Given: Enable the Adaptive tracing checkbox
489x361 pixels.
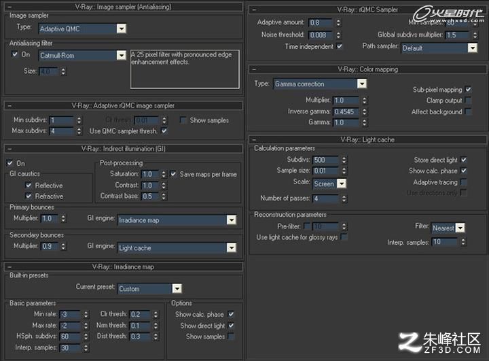Looking at the screenshot, I should [x=464, y=182].
